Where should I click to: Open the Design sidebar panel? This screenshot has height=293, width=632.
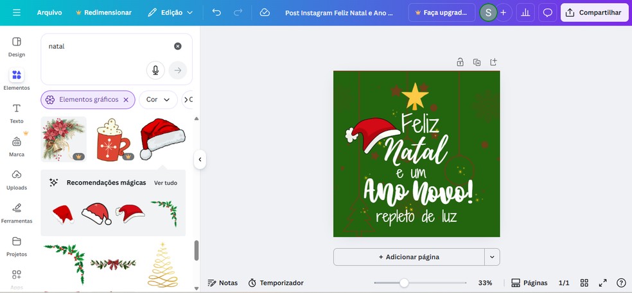pyautogui.click(x=17, y=47)
